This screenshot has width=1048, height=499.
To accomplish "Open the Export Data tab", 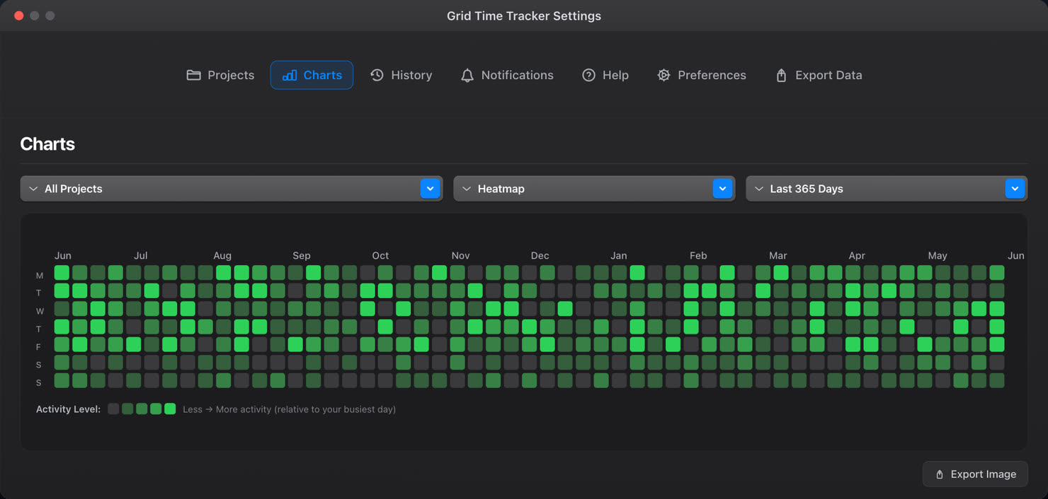I will [819, 75].
